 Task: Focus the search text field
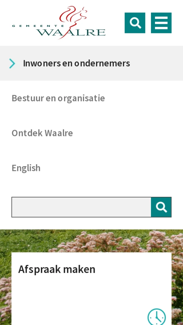(x=81, y=207)
